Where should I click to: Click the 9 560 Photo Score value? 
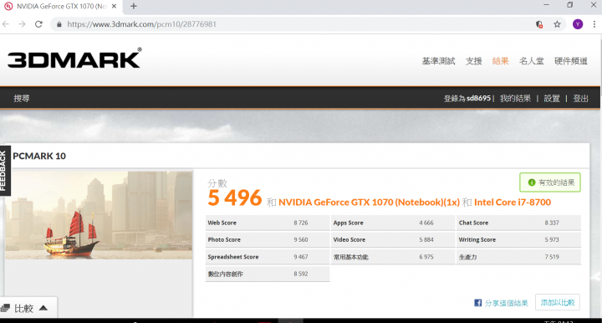click(301, 239)
